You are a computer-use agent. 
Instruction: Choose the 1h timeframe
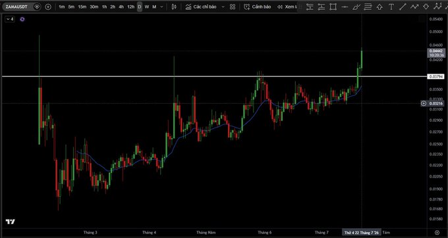pos(105,7)
